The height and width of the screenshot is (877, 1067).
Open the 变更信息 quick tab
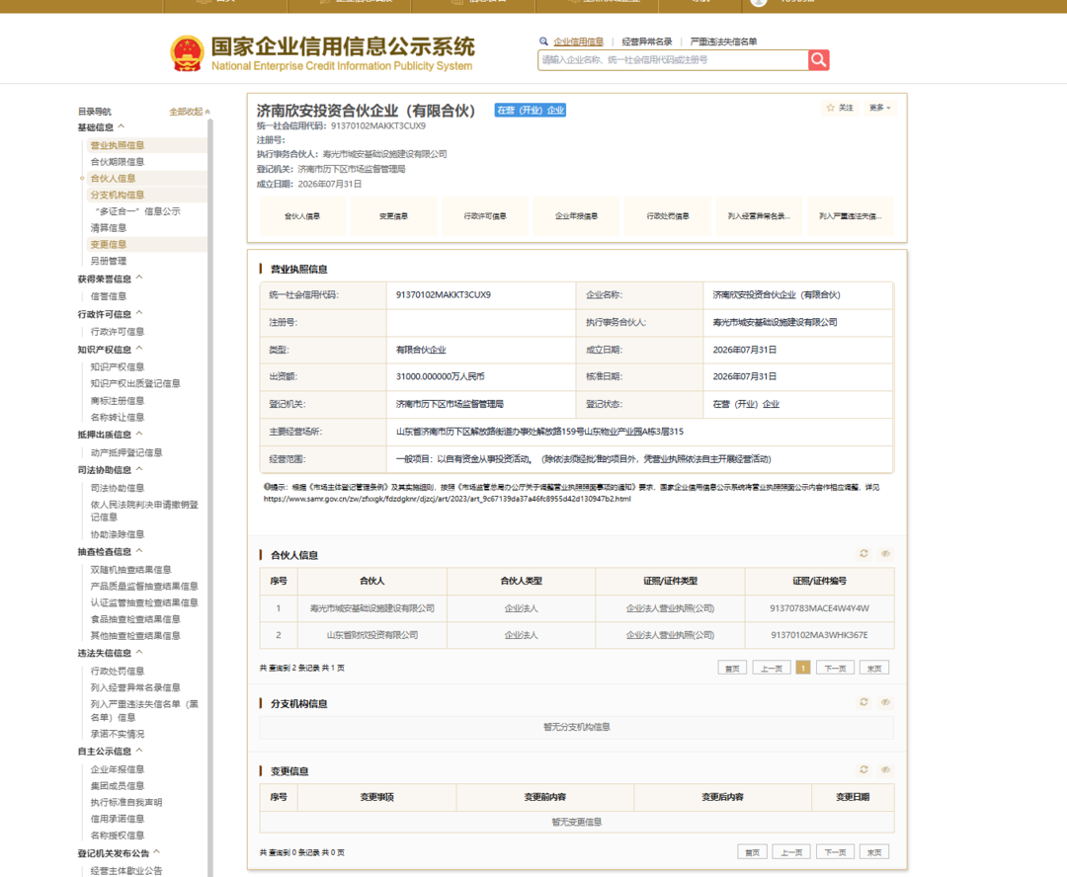pos(393,216)
